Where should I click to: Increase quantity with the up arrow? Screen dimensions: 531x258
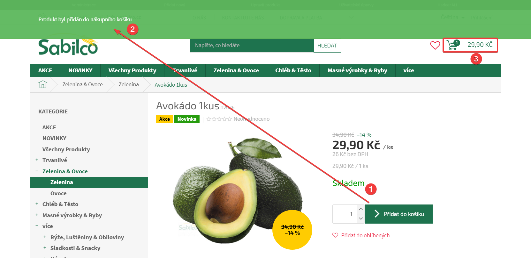(361, 209)
